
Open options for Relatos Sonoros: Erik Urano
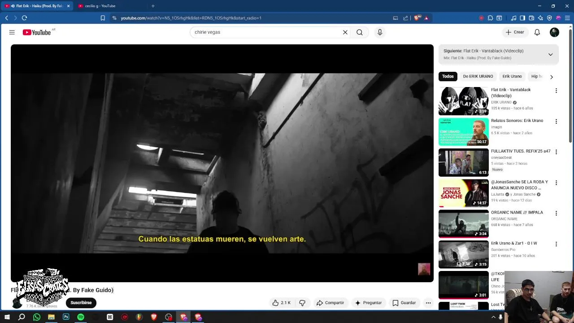[x=556, y=122]
